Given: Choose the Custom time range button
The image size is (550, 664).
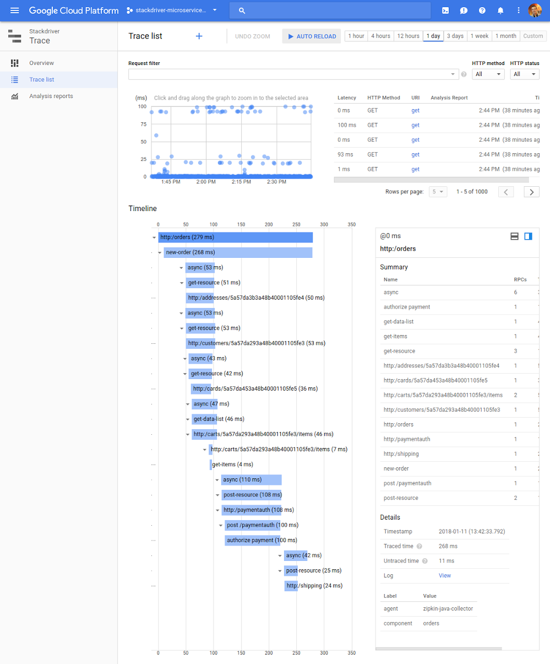Looking at the screenshot, I should pos(533,36).
